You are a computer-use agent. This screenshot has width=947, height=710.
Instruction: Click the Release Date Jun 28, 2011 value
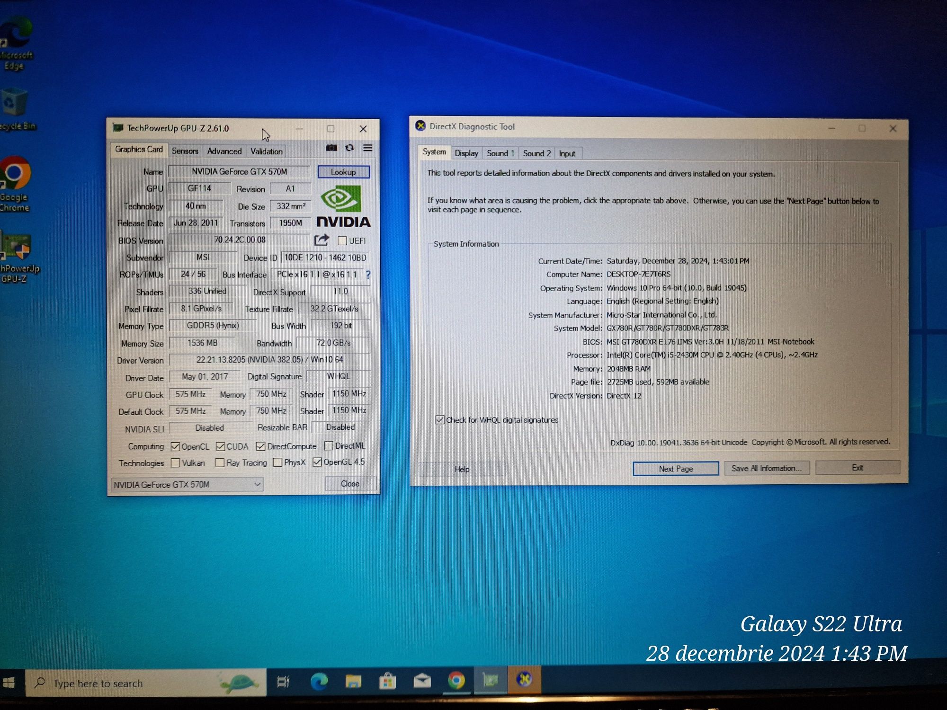coord(196,223)
